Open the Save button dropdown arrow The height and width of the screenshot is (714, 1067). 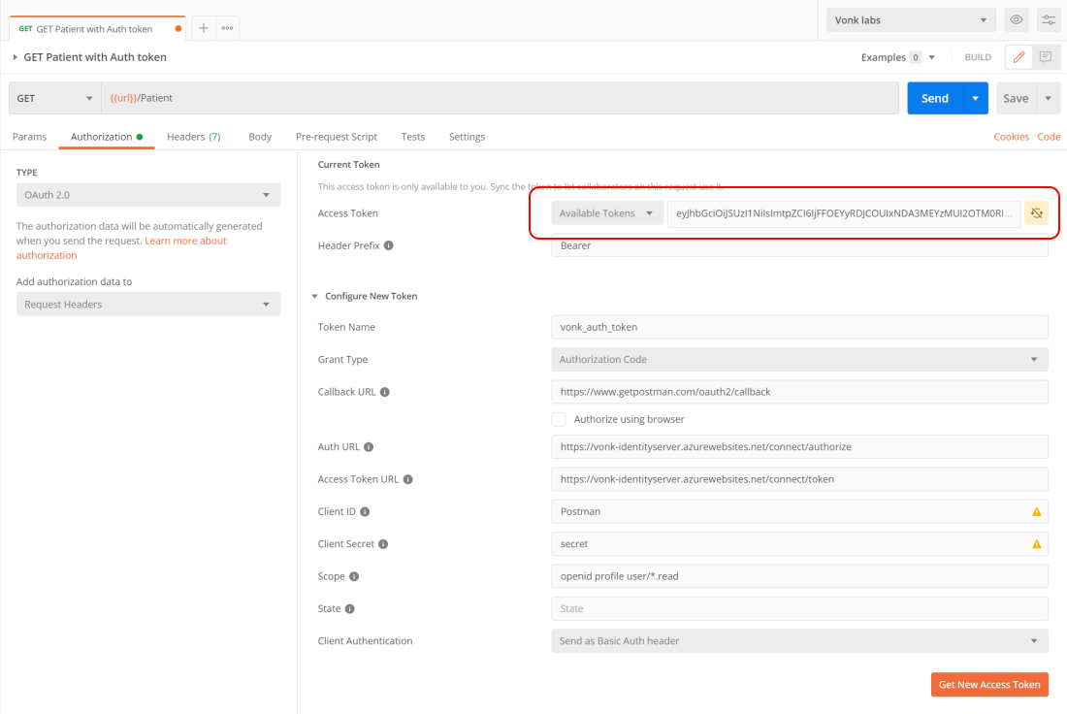1048,98
